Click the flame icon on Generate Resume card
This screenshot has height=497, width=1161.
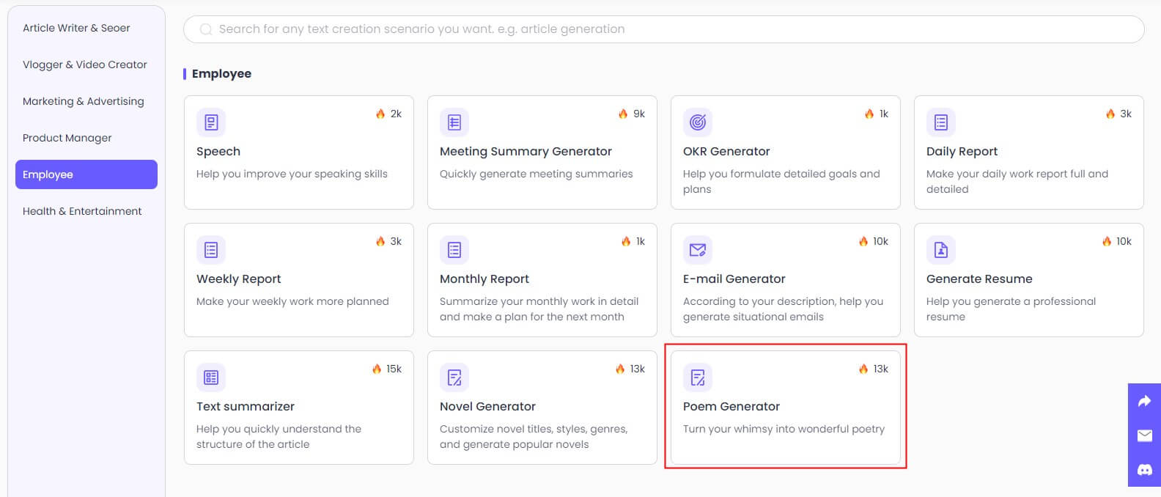[x=1107, y=241]
